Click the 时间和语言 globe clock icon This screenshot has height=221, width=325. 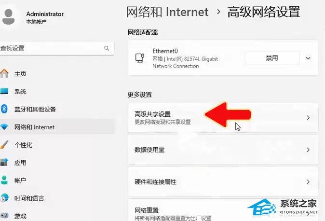click(x=4, y=198)
